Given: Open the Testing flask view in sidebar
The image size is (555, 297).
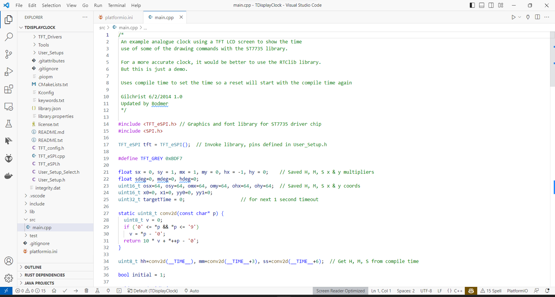Looking at the screenshot, I should 9,124.
